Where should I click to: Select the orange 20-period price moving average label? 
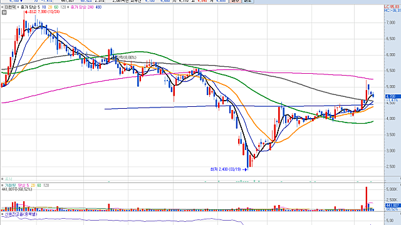point(50,7)
